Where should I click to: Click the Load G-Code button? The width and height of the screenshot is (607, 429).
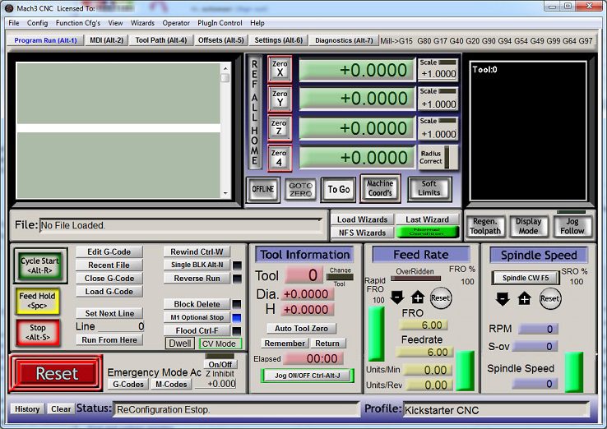click(109, 292)
